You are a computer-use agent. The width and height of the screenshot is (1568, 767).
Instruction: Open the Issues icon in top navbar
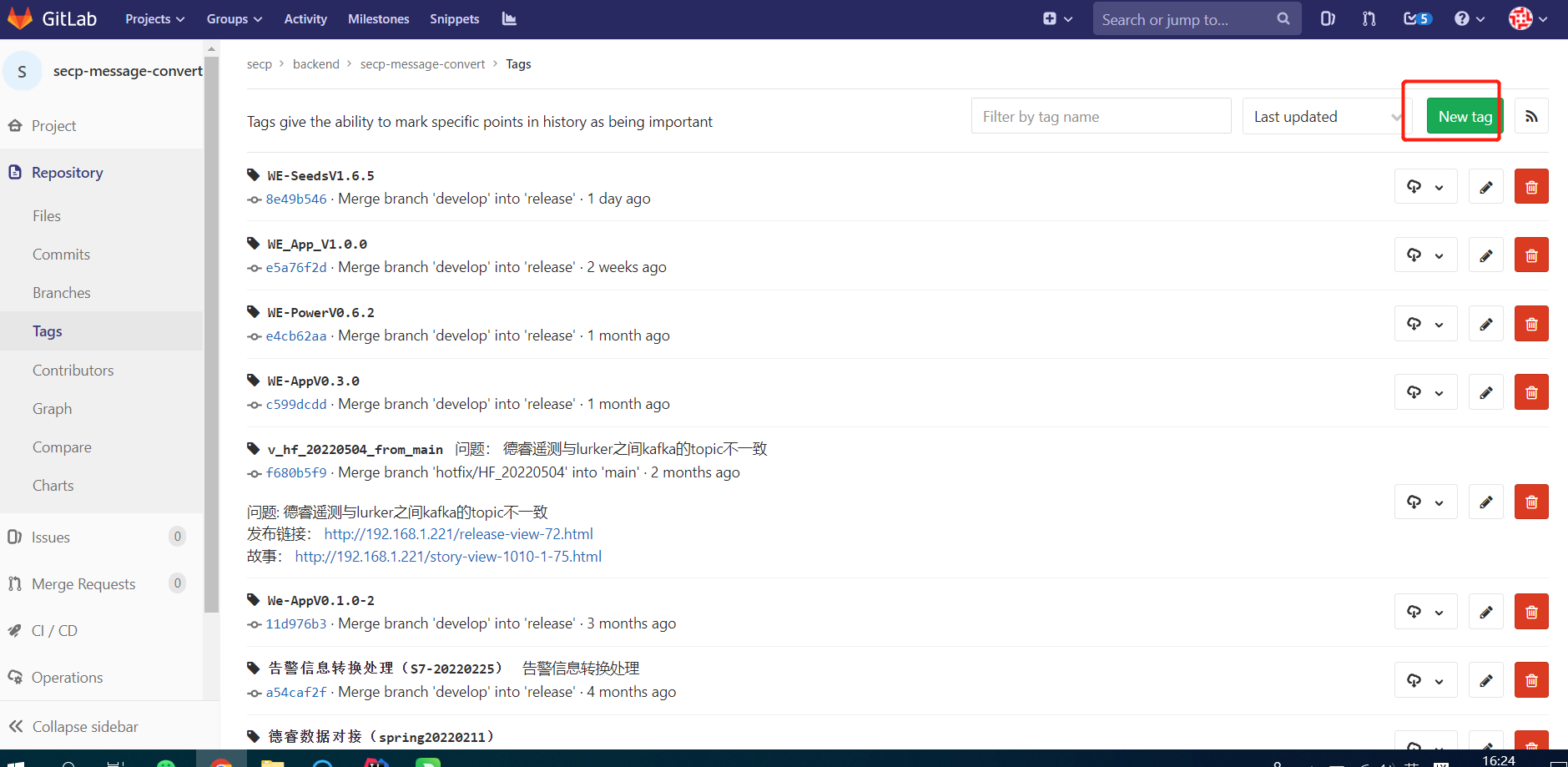coord(1328,18)
